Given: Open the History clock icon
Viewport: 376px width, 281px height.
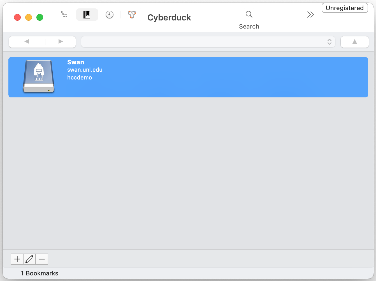Looking at the screenshot, I should 109,15.
